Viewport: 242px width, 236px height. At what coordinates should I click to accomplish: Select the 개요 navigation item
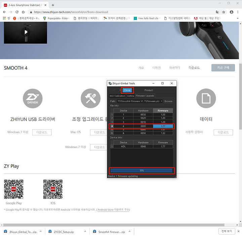tap(141, 68)
